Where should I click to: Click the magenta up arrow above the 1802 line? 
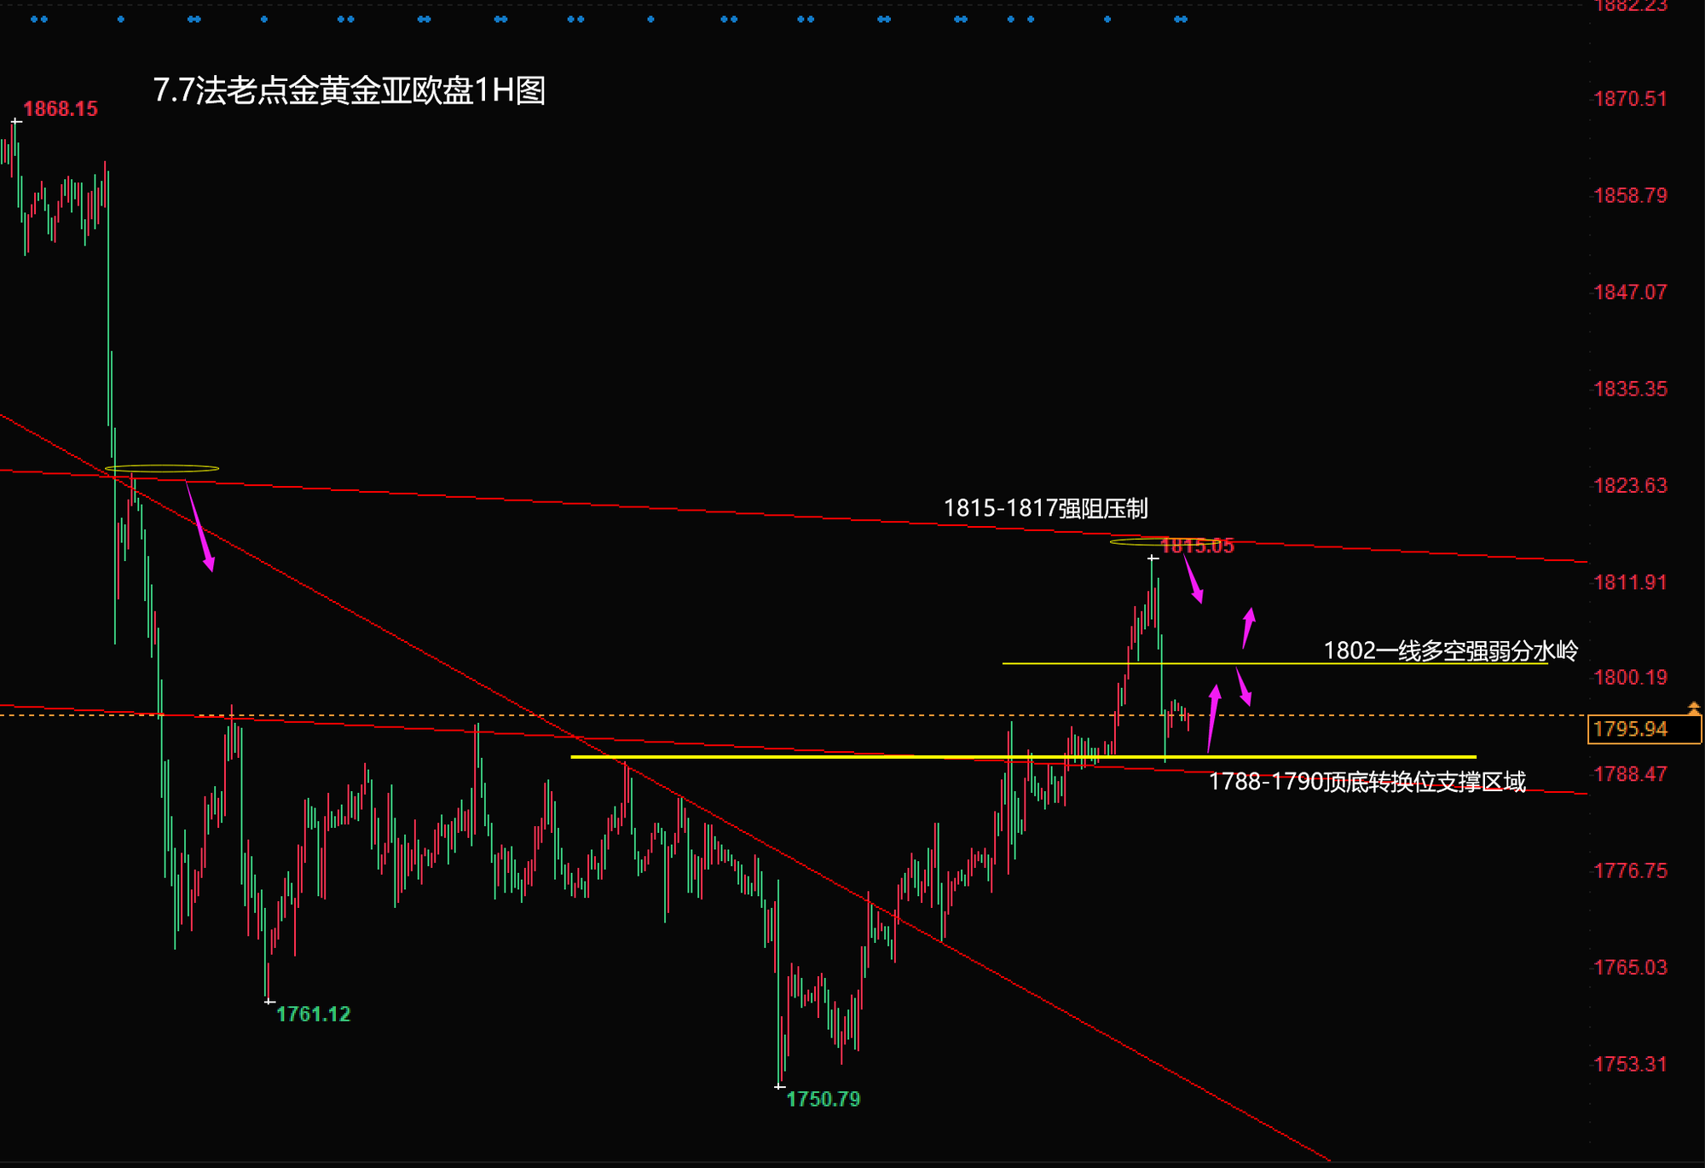point(1248,627)
